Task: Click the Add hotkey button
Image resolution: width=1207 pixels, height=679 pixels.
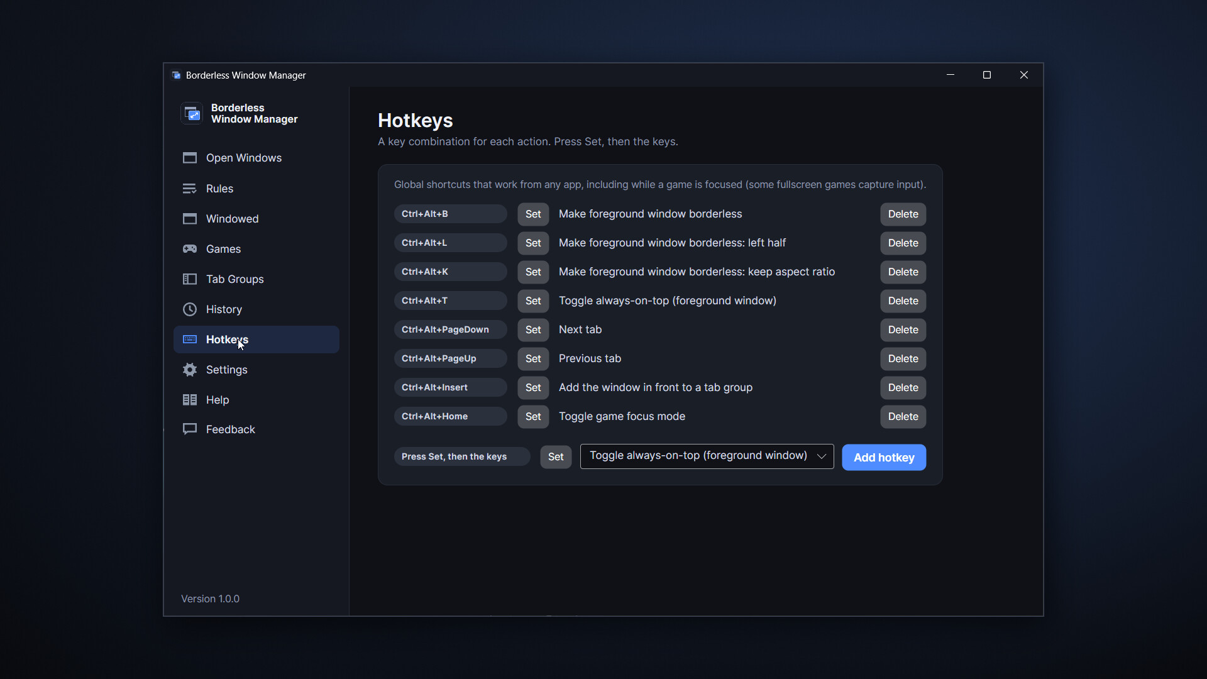Action: (x=884, y=458)
